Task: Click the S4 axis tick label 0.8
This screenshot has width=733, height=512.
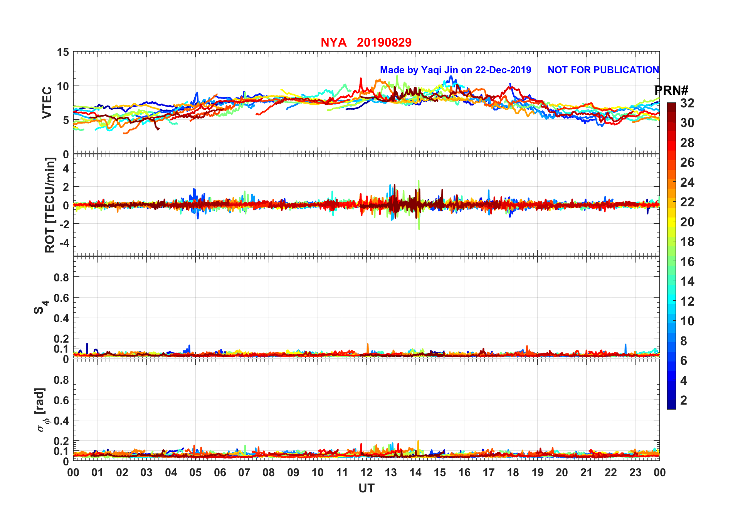Action: [x=62, y=277]
